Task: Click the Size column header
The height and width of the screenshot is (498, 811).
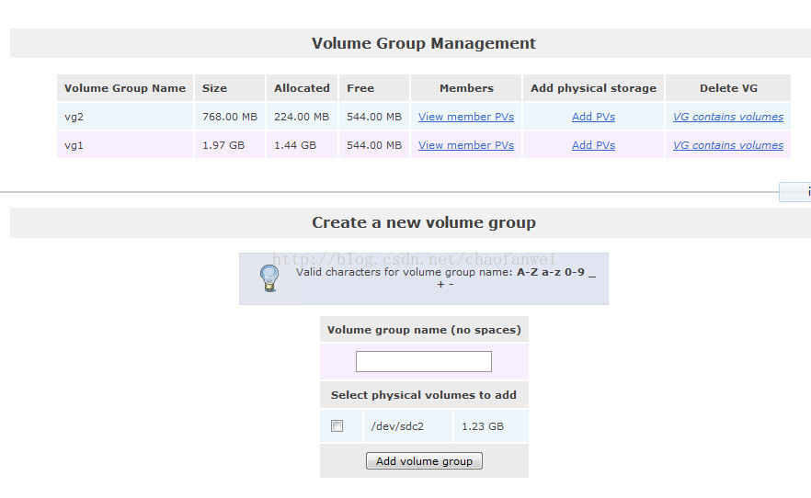Action: 214,88
